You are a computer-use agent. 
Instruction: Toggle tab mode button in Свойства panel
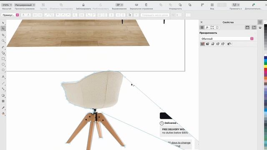[254, 27]
